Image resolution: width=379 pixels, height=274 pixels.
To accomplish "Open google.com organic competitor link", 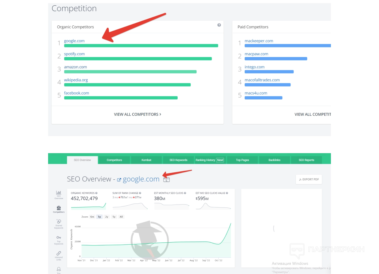I will coord(74,41).
